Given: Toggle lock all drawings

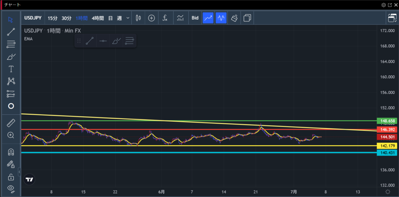Looking at the screenshot, I should pos(11,177).
